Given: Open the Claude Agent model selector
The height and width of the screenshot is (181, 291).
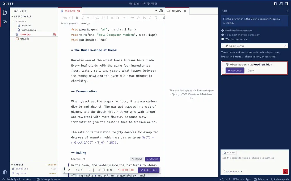Looking at the screenshot, I should 233,171.
